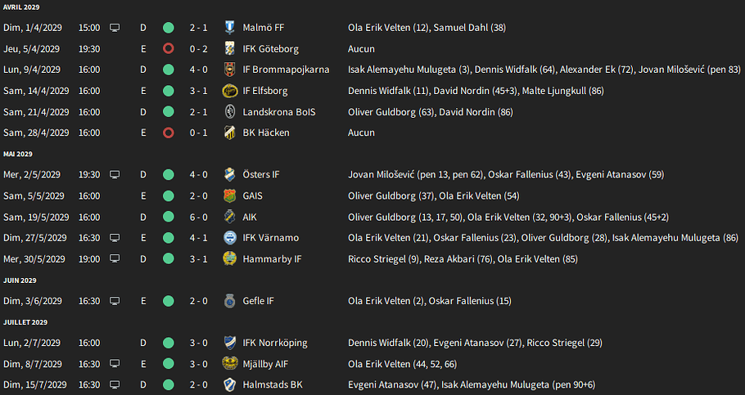745x395 pixels.
Task: Click the 0 - 1 score versus BK Häcken
Action: click(x=199, y=132)
